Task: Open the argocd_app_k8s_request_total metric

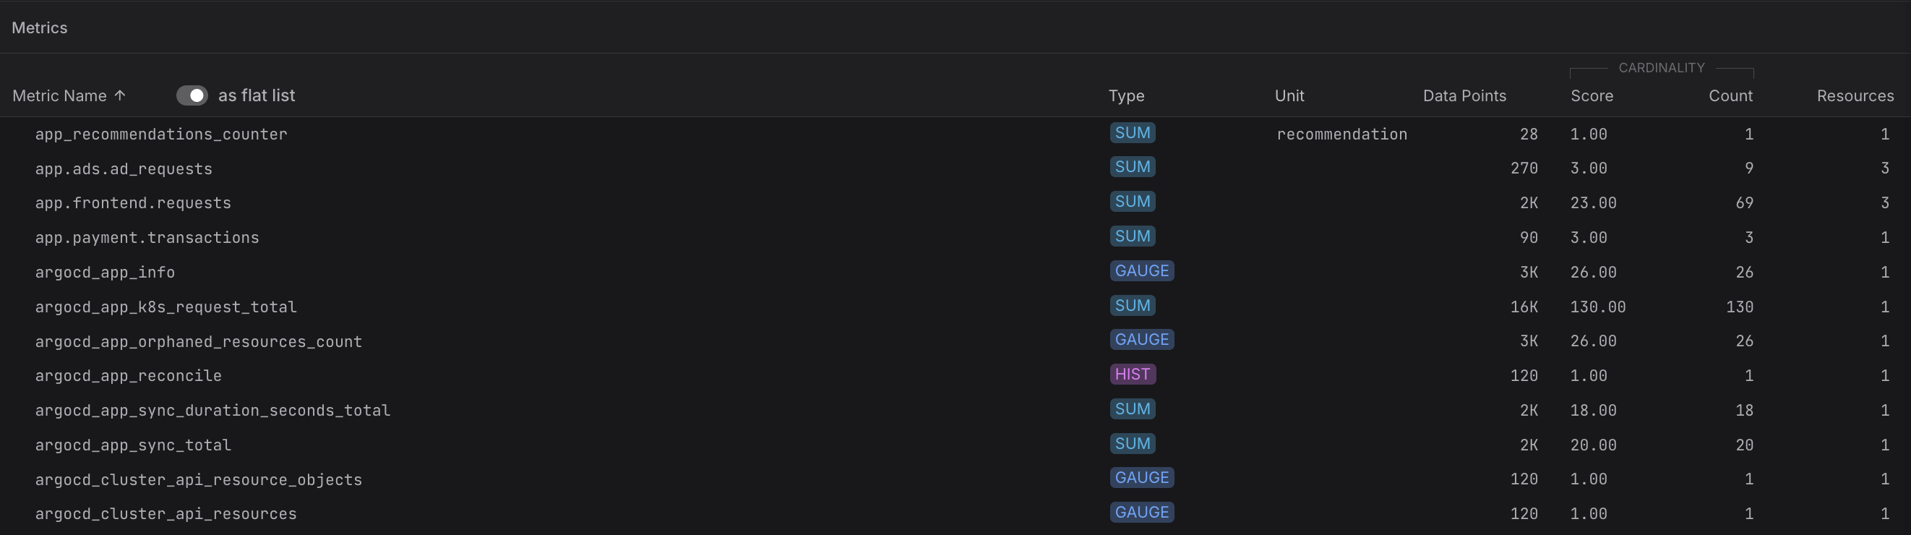Action: click(x=166, y=307)
